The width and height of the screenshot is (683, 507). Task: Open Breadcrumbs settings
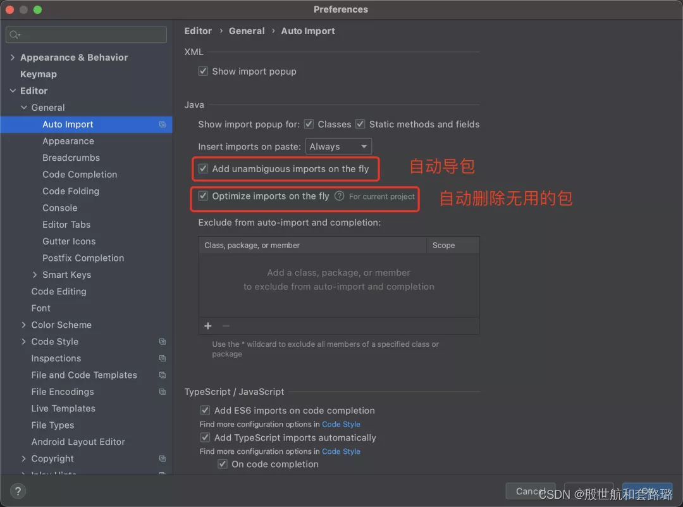click(71, 158)
